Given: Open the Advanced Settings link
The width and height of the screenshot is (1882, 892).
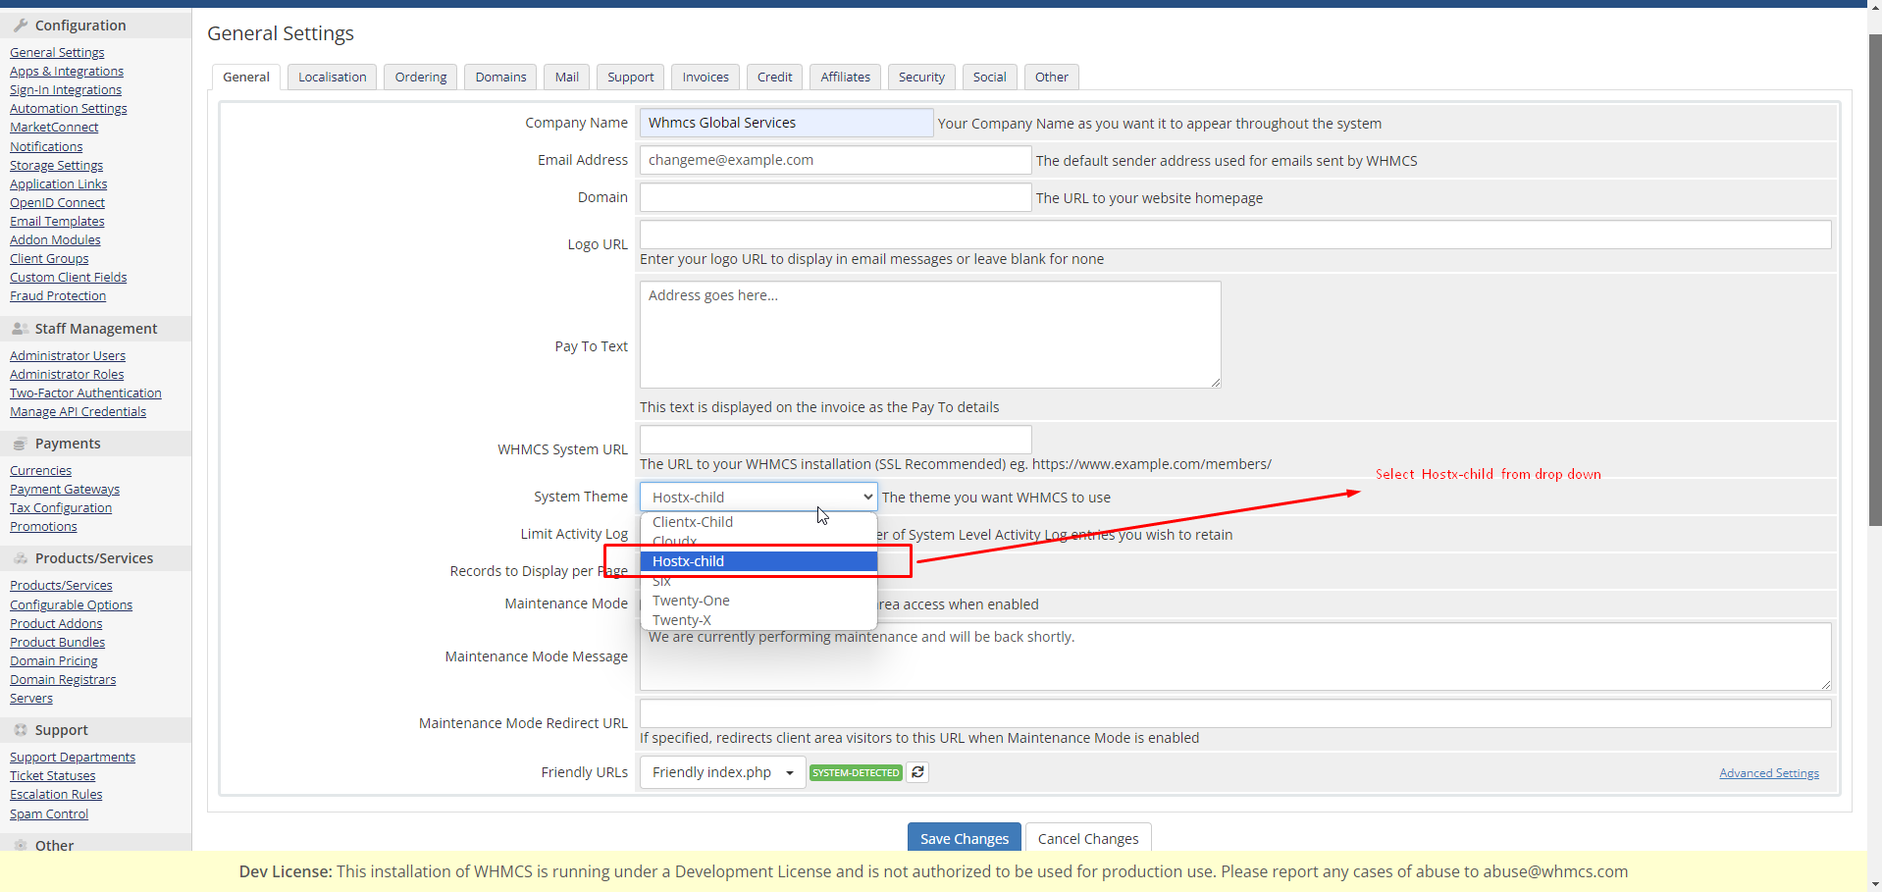Looking at the screenshot, I should pyautogui.click(x=1768, y=773).
